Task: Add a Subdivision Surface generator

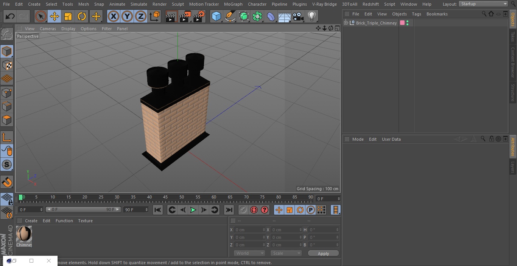Action: 244,17
